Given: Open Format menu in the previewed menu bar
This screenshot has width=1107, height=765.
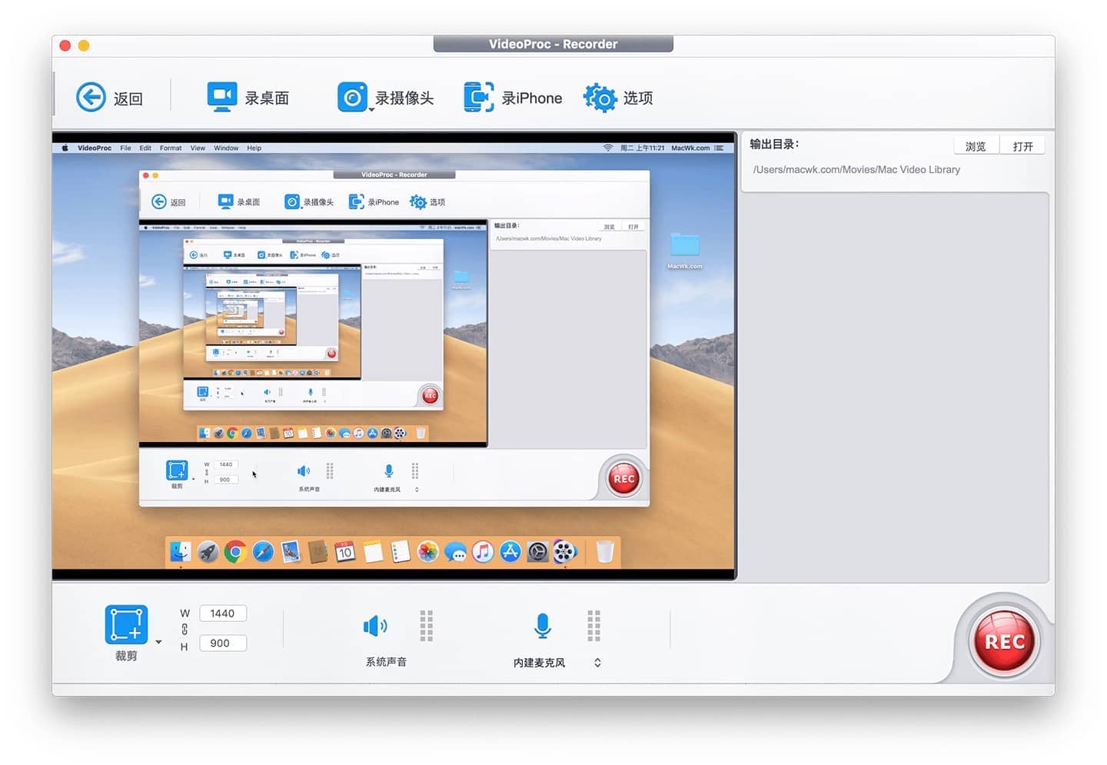Looking at the screenshot, I should 171,148.
